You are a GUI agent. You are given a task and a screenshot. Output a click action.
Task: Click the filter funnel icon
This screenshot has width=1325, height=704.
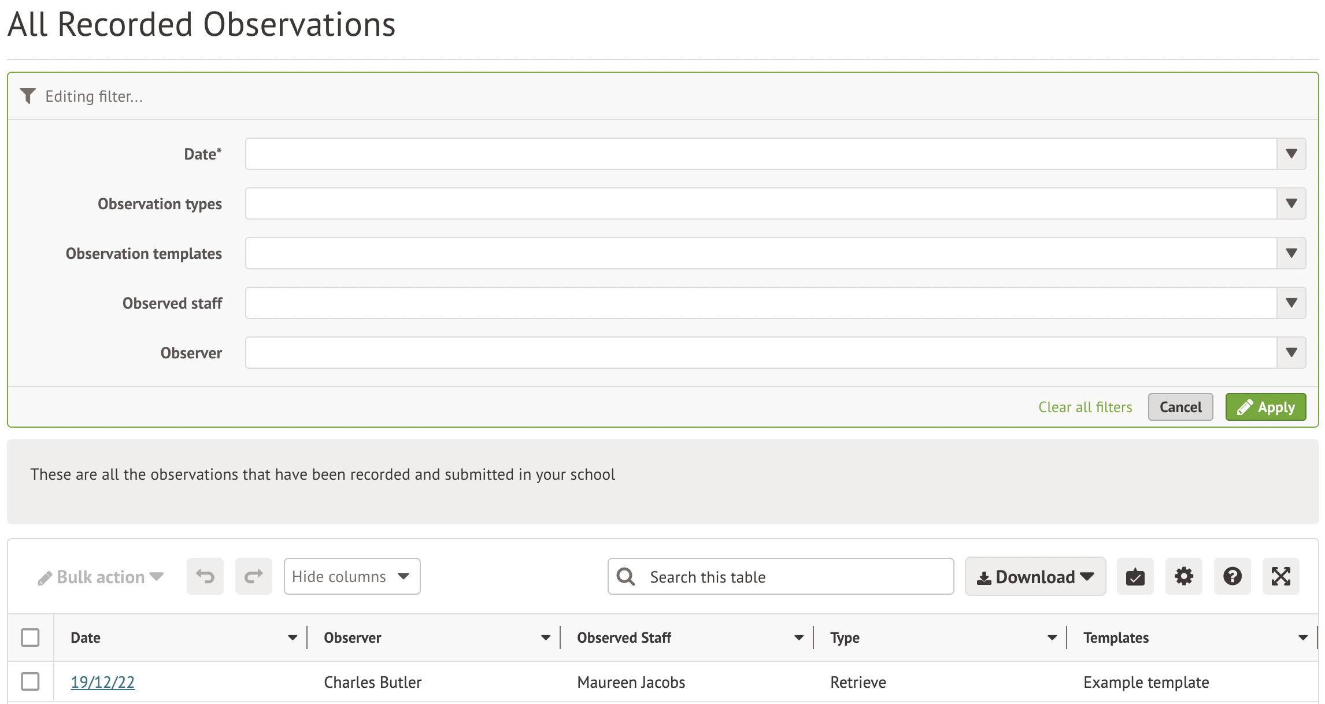pyautogui.click(x=28, y=96)
